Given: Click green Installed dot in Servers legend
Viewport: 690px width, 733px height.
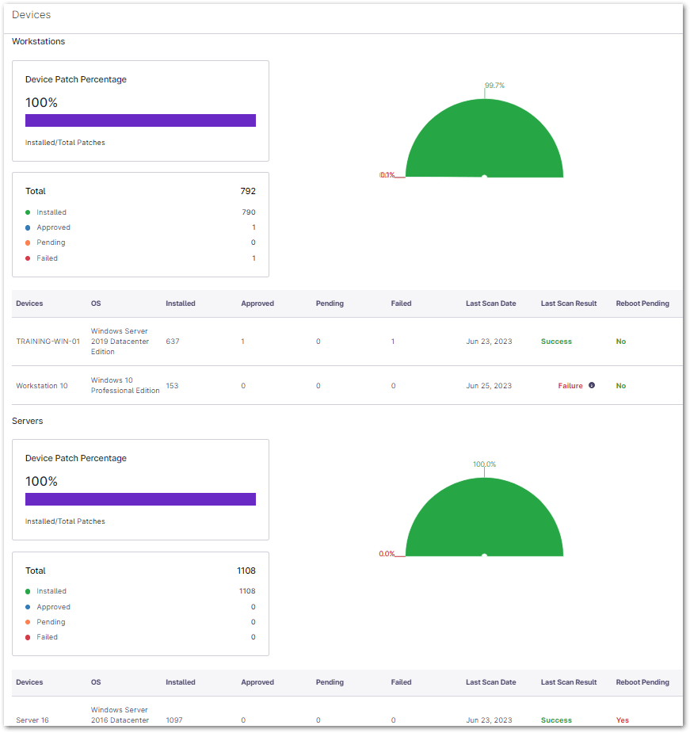Looking at the screenshot, I should tap(28, 591).
